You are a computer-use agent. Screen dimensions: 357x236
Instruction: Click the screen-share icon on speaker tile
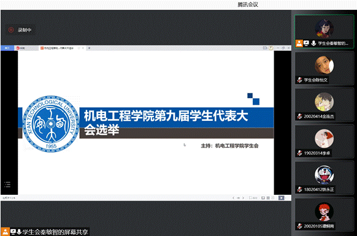[x=306, y=44]
